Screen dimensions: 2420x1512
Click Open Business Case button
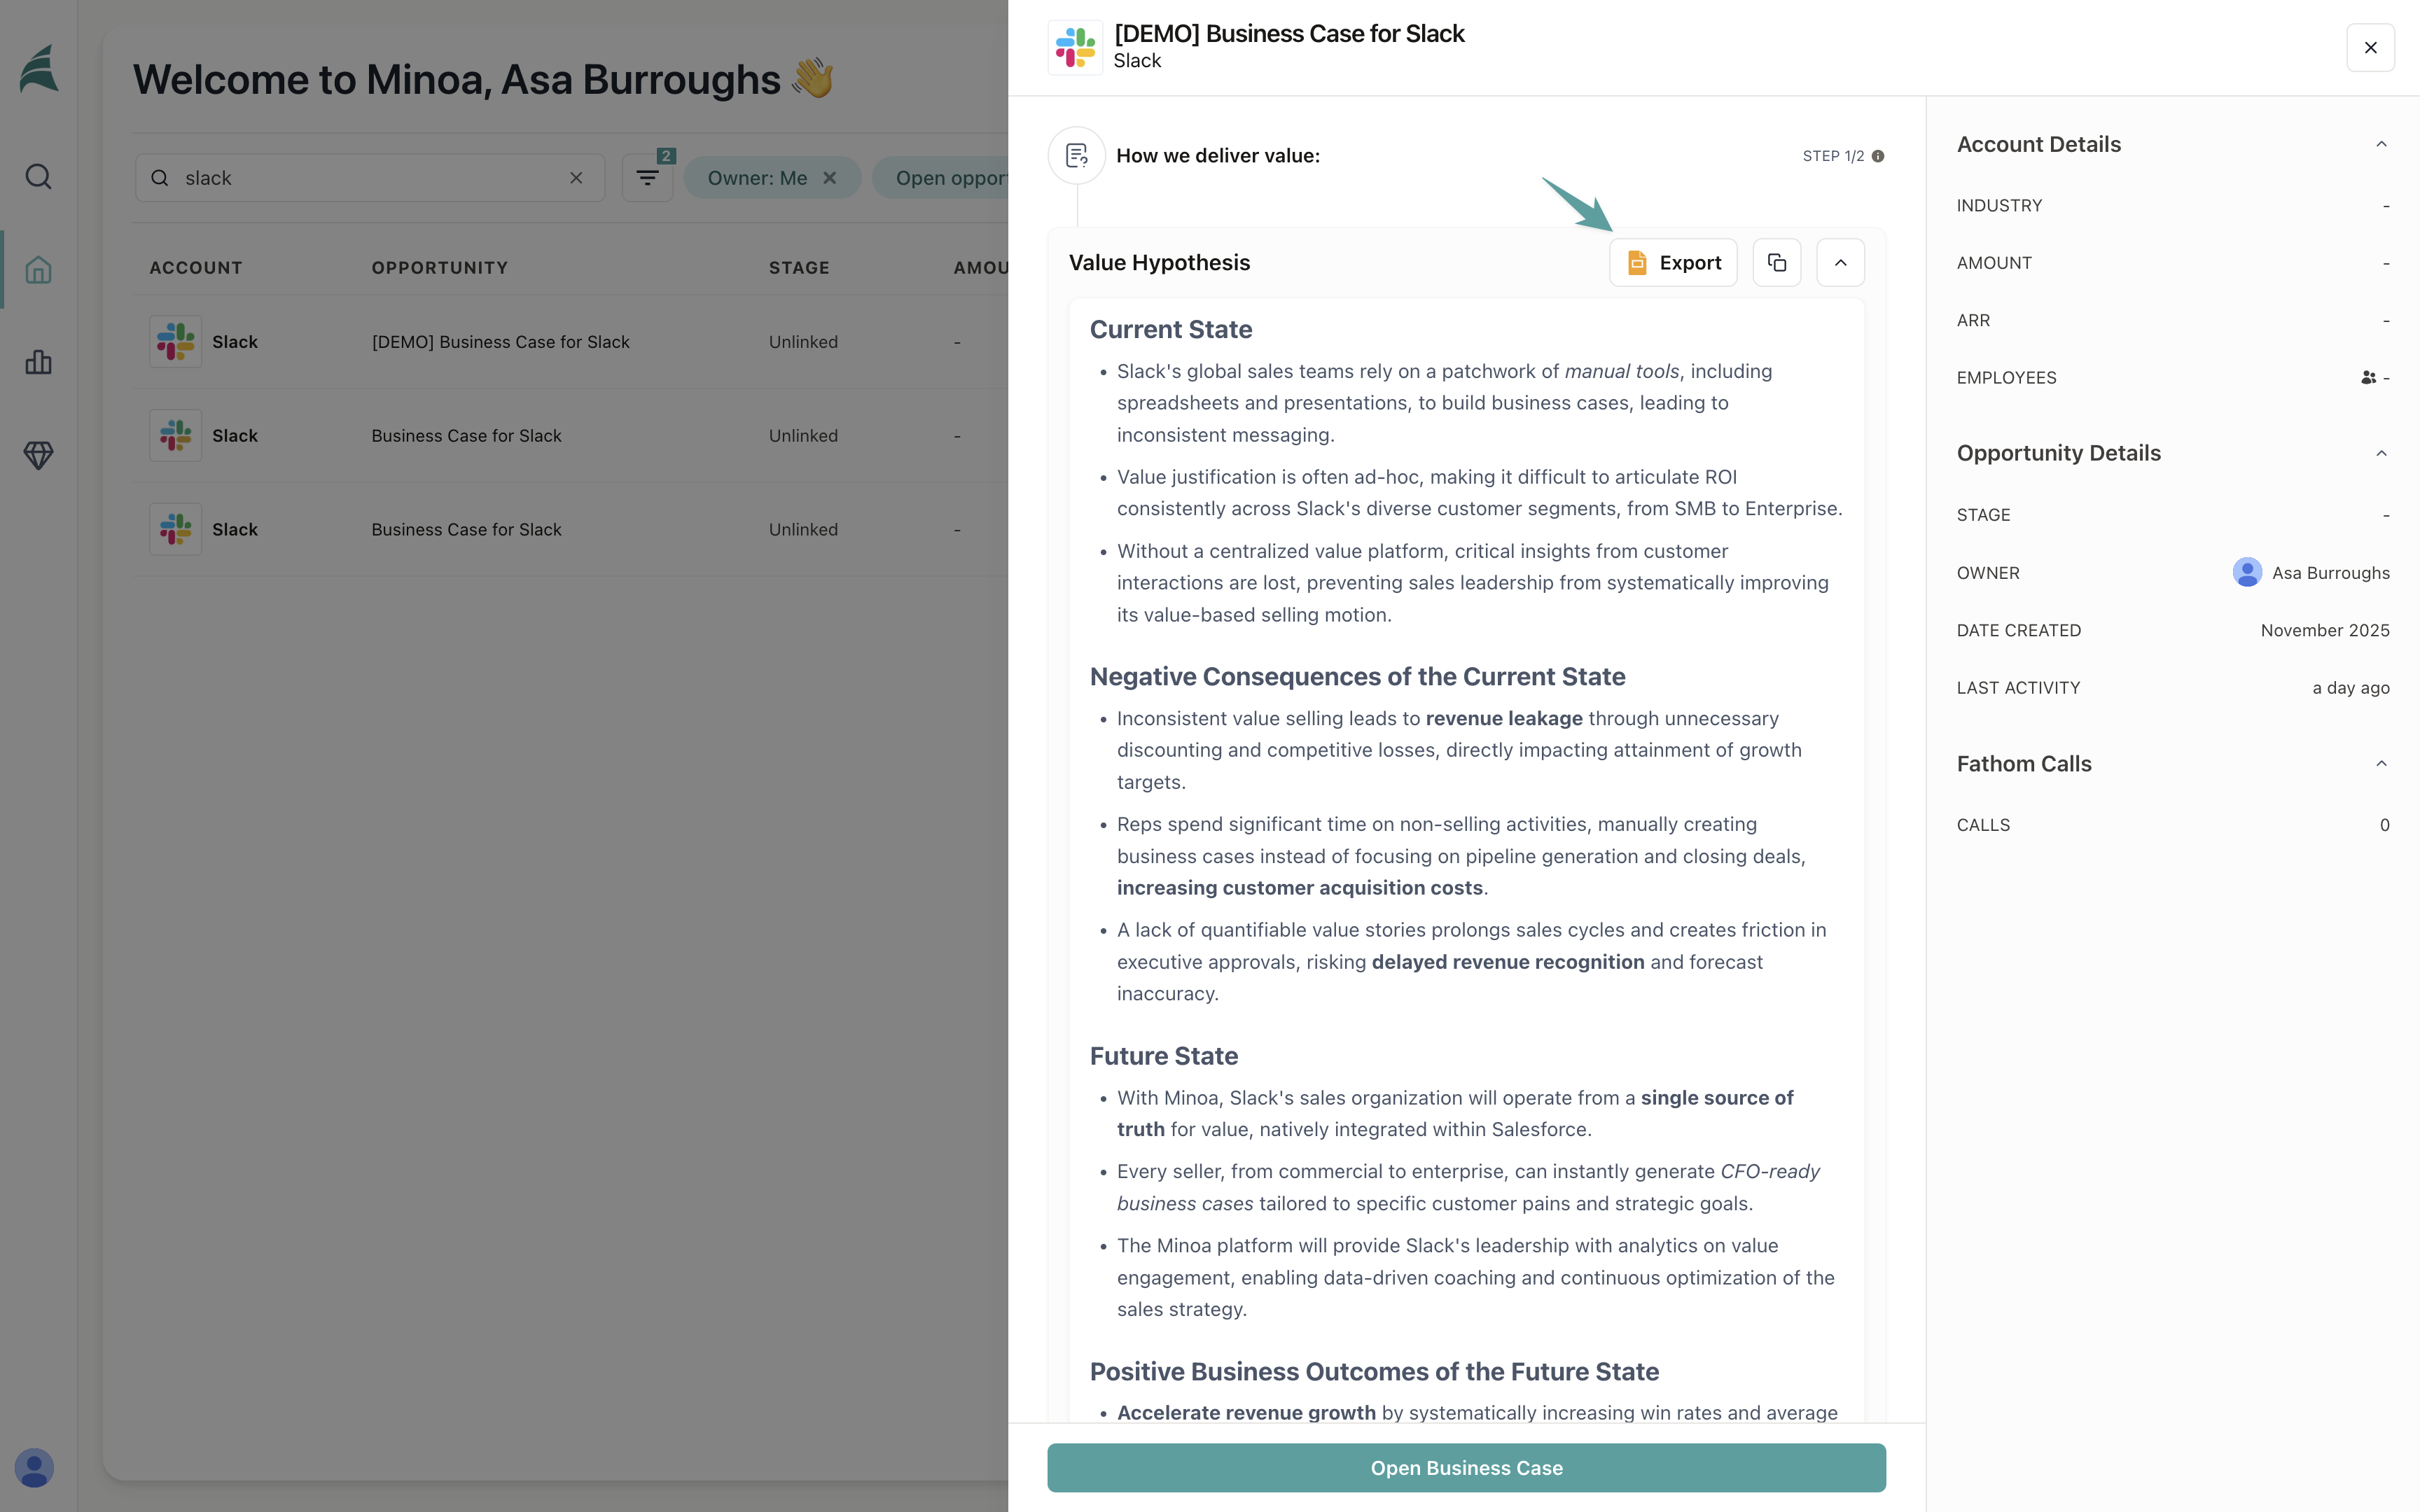click(x=1466, y=1467)
